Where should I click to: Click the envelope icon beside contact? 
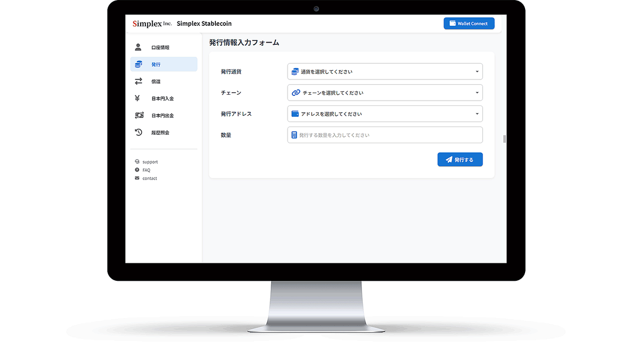138,178
